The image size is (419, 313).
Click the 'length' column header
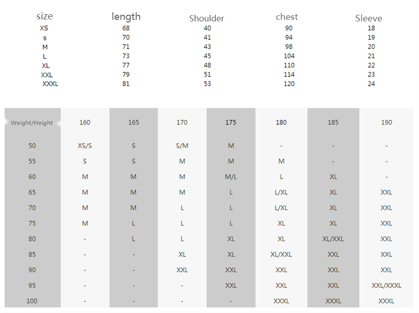(126, 16)
